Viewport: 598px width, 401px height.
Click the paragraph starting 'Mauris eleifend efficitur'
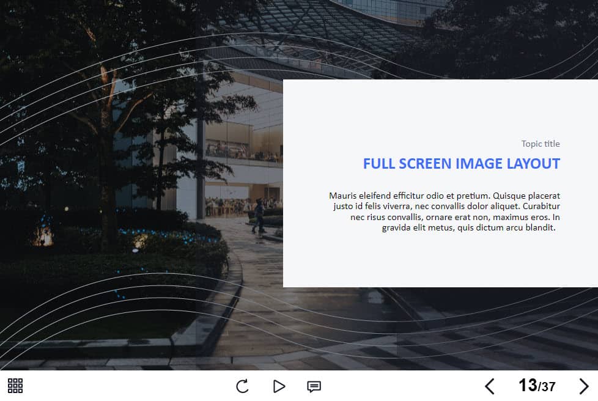click(445, 212)
